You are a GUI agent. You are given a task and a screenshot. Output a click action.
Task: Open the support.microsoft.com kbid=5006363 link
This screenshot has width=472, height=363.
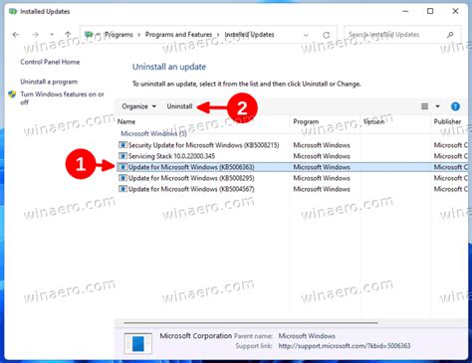pyautogui.click(x=345, y=346)
